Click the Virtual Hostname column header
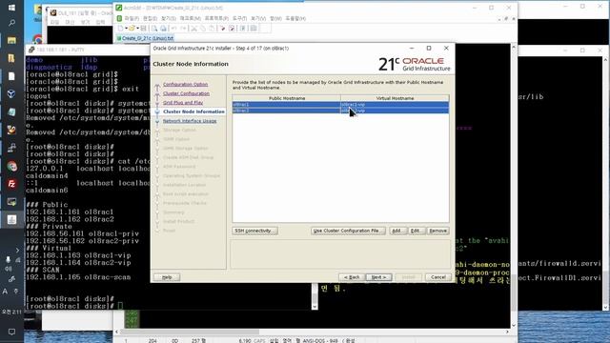Image resolution: width=610 pixels, height=343 pixels. click(395, 98)
